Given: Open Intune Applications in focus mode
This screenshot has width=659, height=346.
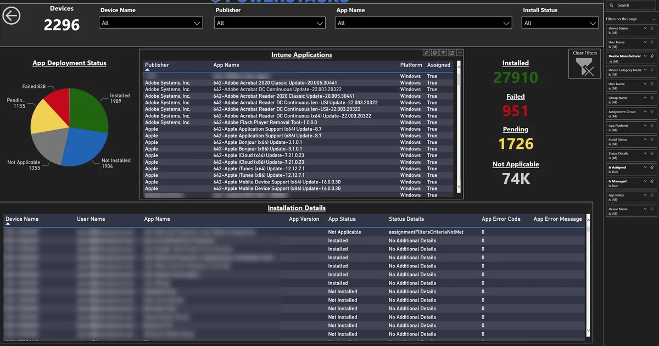Looking at the screenshot, I should 451,53.
